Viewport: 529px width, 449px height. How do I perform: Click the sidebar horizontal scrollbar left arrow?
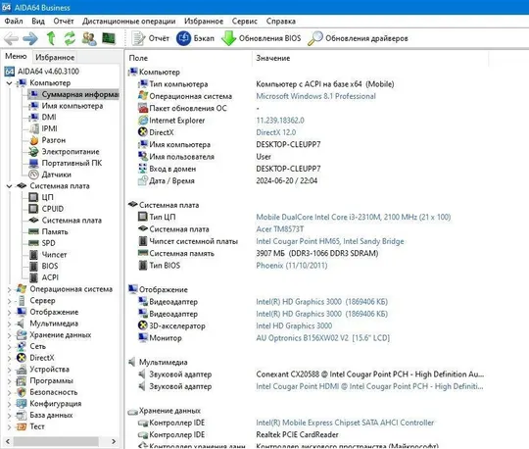8,441
